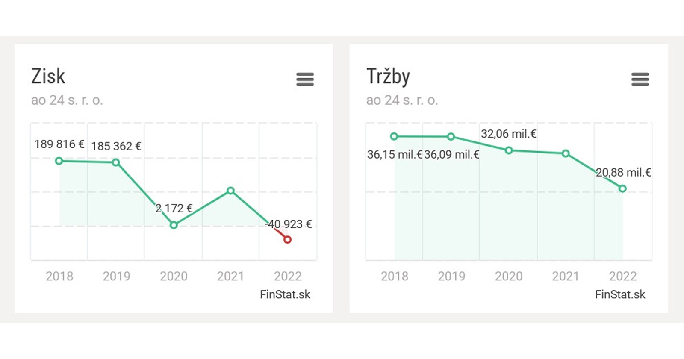The width and height of the screenshot is (684, 359).
Task: Select the 2021 revenue data point
Action: pyautogui.click(x=566, y=153)
